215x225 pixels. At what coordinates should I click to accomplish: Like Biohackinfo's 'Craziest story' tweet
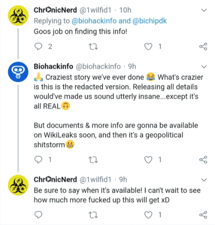tap(148, 160)
